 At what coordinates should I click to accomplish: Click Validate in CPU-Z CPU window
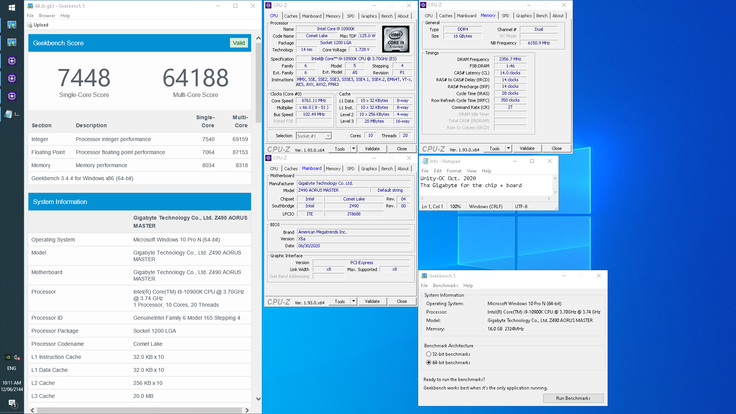(x=372, y=149)
